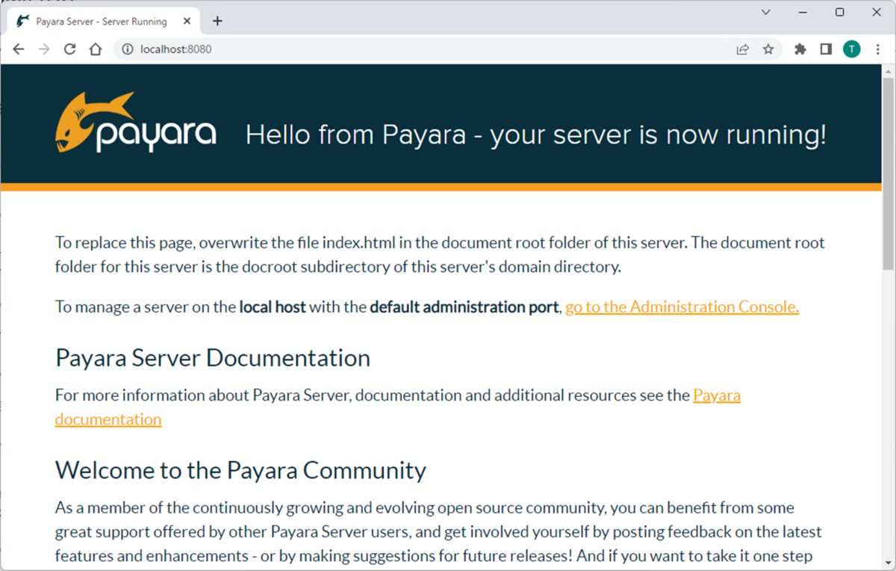Click the Welcome to the Payara Community heading
This screenshot has width=896, height=571.
click(240, 470)
